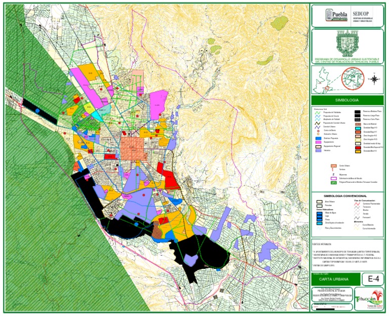389x318 pixels.
Task: Click the green CARTA URBANA title block
Action: [336, 280]
